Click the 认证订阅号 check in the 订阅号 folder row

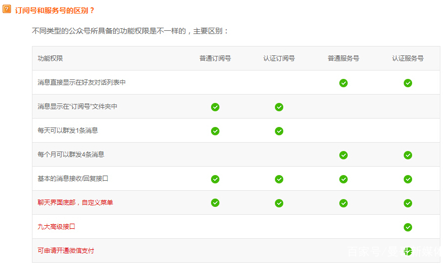coord(279,107)
